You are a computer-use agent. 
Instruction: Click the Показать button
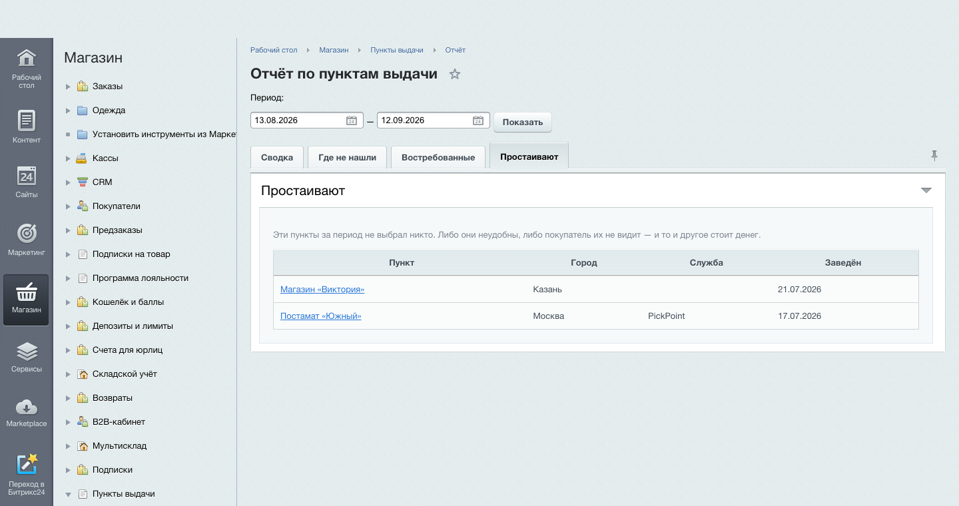523,122
